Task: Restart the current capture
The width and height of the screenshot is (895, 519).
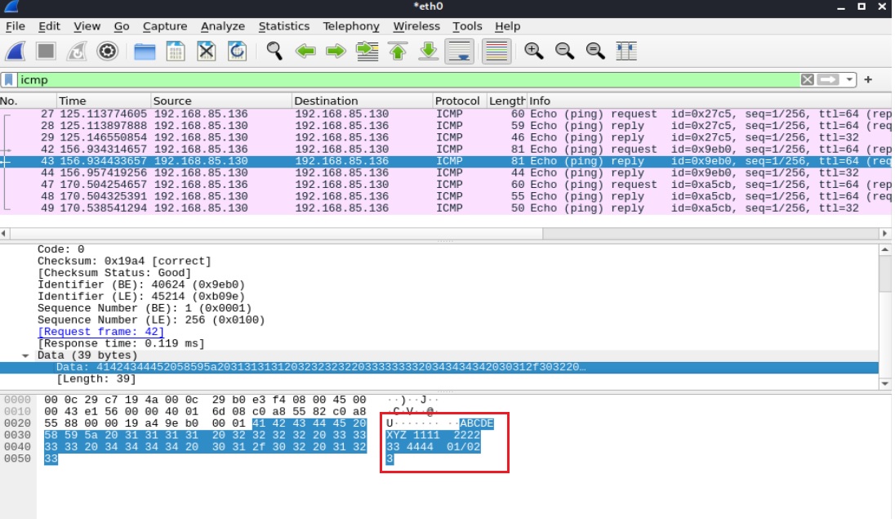Action: (x=76, y=50)
